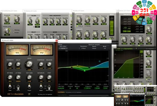157x106 pixels.
Task: Click the Sensitivity knob in DeEsser
Action: point(132,39)
